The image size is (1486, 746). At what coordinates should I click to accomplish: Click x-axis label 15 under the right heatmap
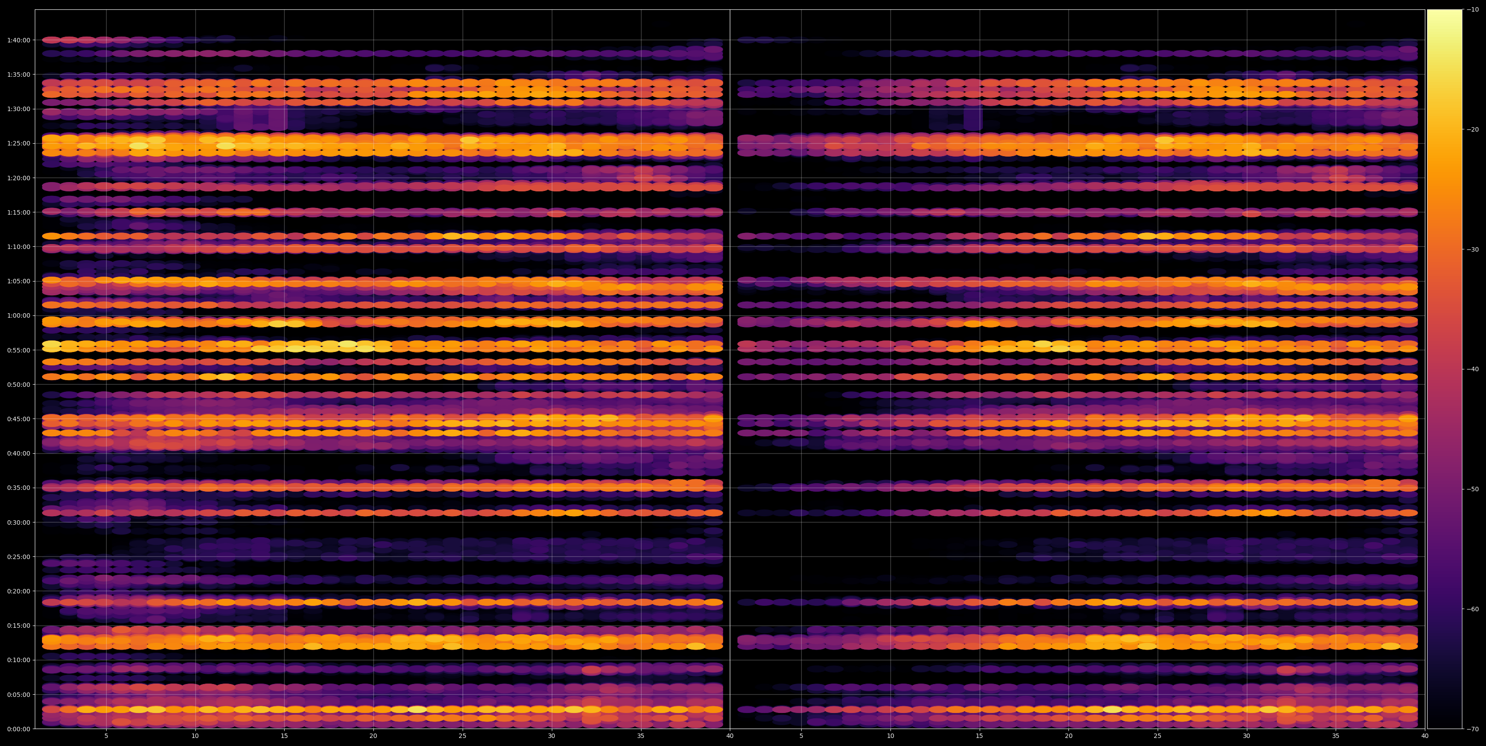(980, 736)
